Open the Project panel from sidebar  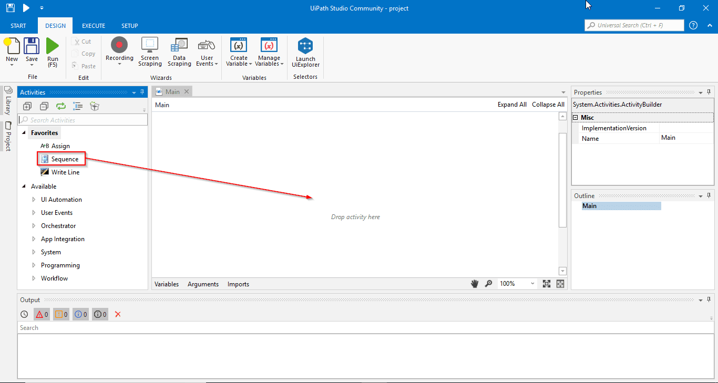tap(8, 135)
